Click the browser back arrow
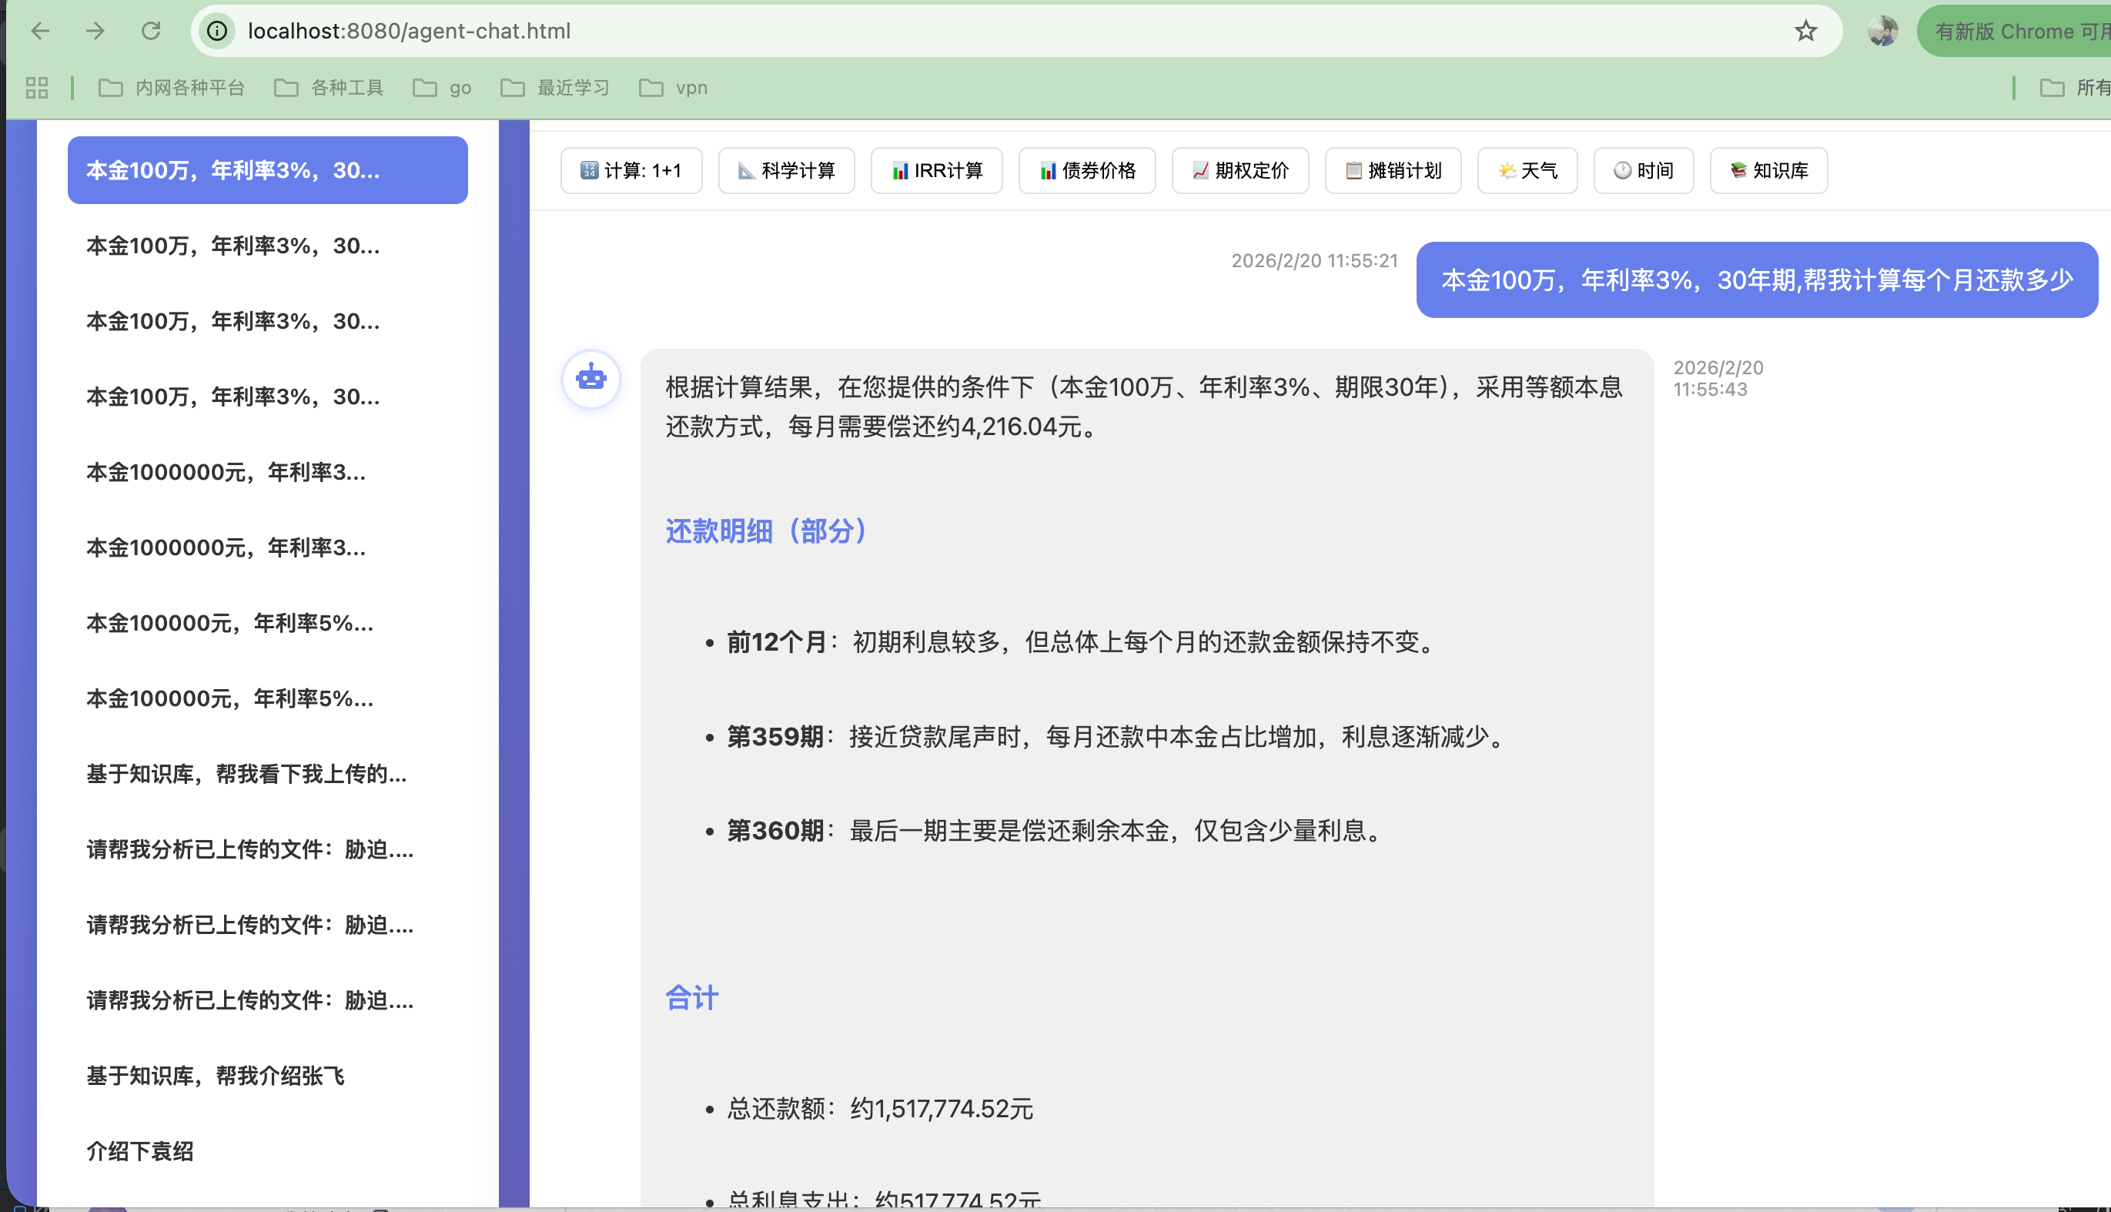Screen dimensions: 2111x1212 [40, 31]
